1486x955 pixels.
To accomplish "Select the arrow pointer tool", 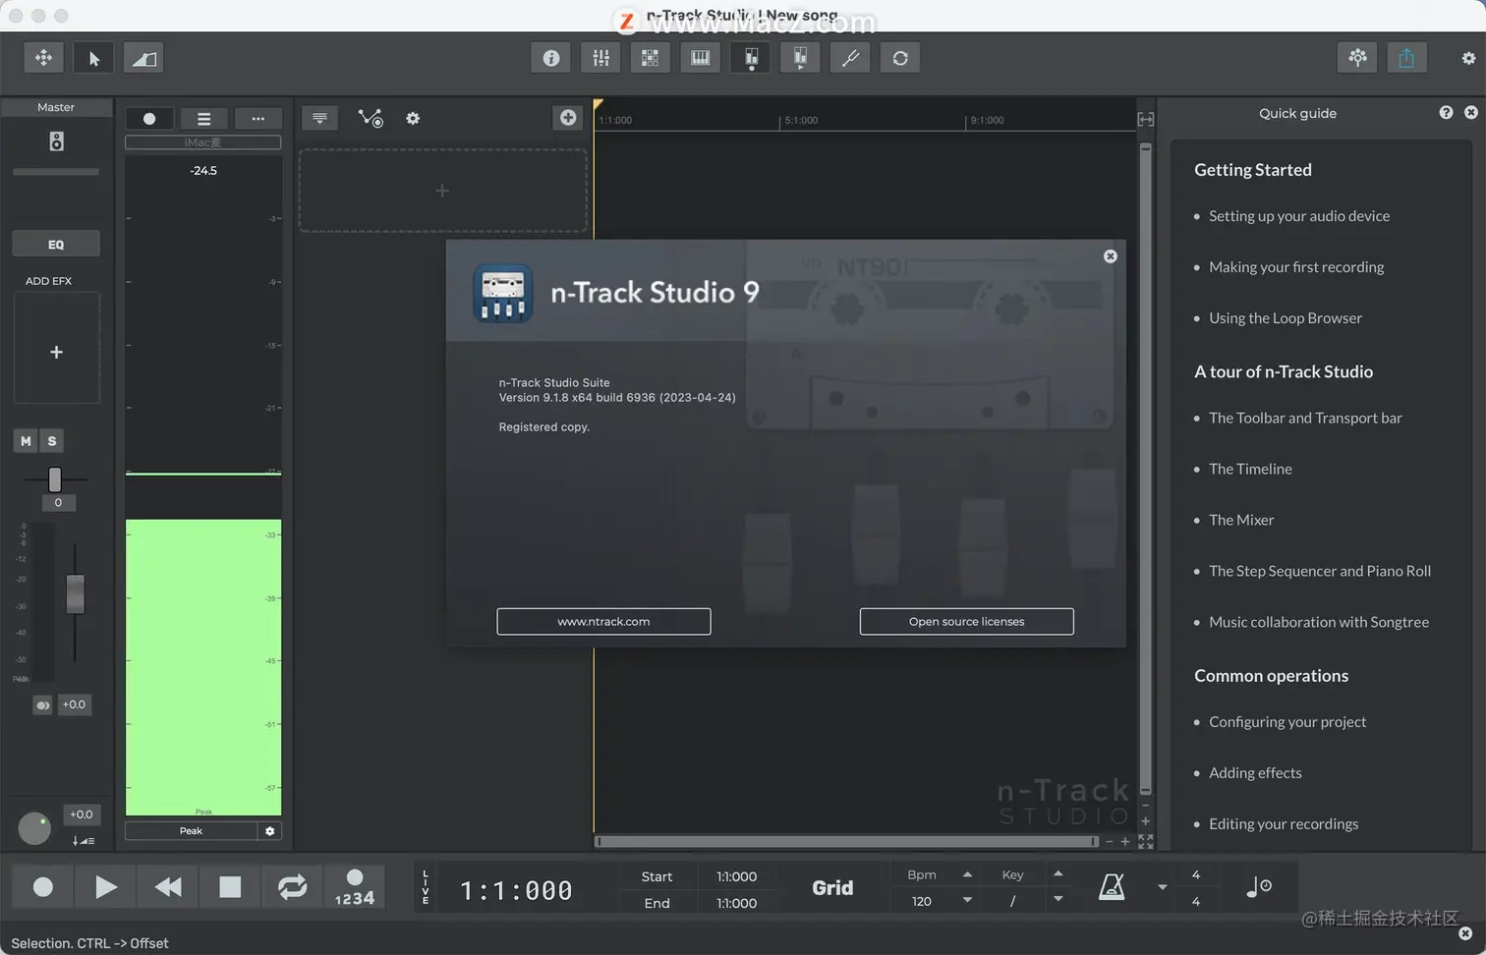I will click(93, 58).
